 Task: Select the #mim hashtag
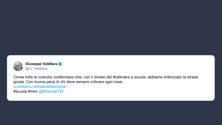point(33,91)
